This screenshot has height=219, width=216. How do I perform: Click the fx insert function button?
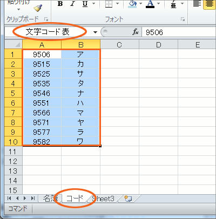(136, 32)
